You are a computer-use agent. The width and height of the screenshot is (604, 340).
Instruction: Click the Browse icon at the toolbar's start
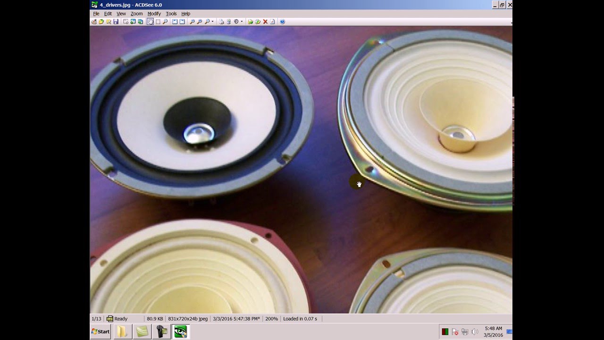(x=93, y=22)
